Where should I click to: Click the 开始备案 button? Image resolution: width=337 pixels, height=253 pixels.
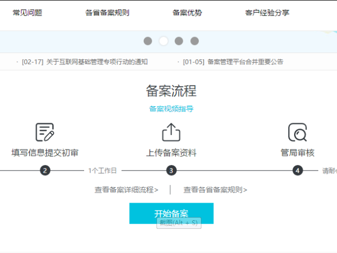[x=171, y=213]
